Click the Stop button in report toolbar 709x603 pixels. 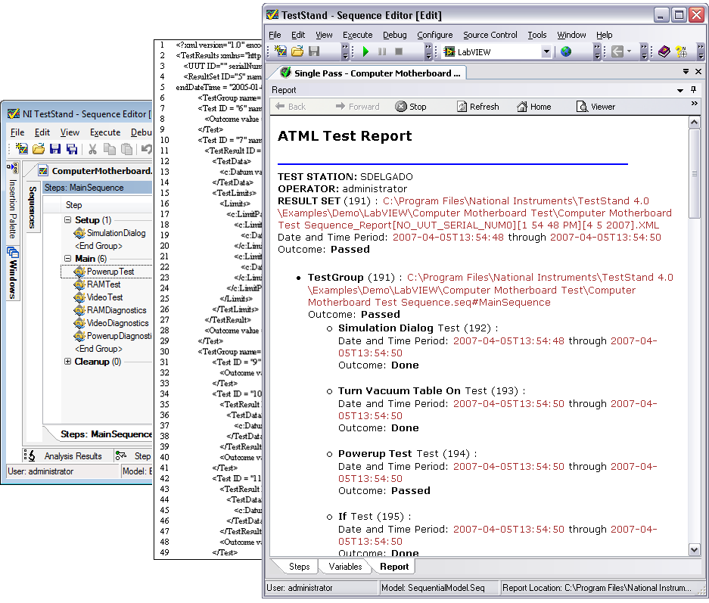pos(411,107)
